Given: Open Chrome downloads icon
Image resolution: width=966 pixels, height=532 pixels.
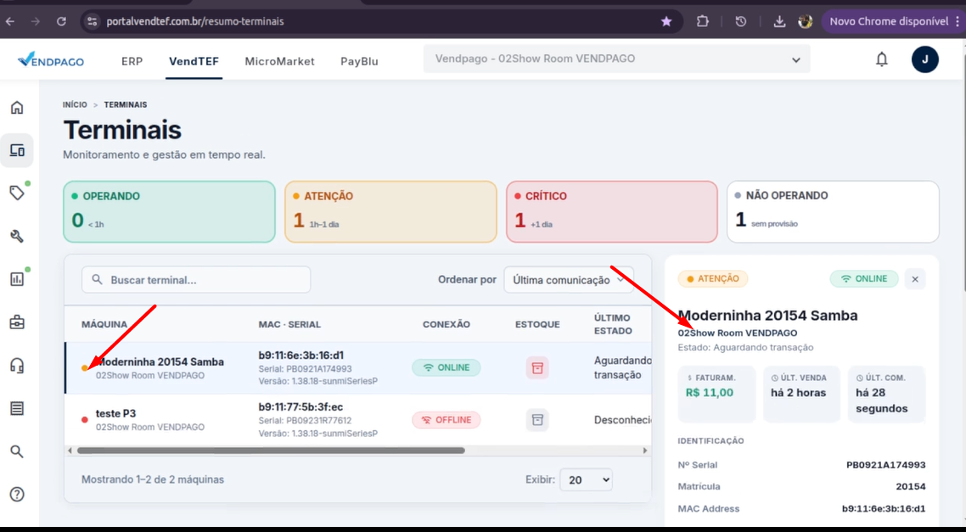Looking at the screenshot, I should click(x=779, y=21).
